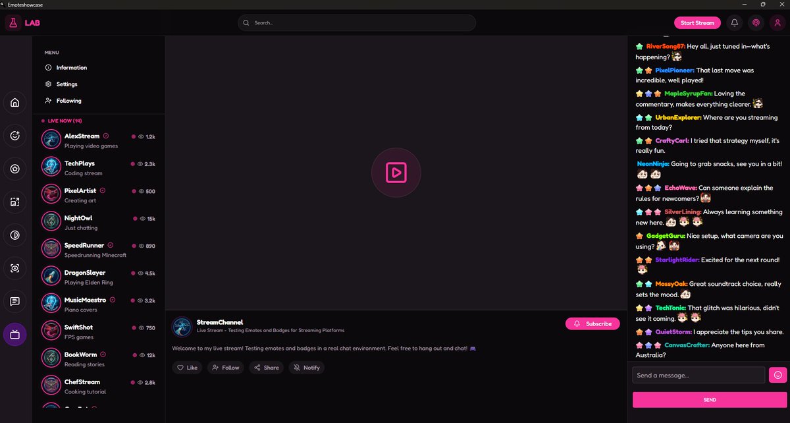Click the capture focus icon in rail
Screen dimensions: 790x423
coord(15,268)
